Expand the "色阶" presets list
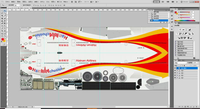 (176, 42)
